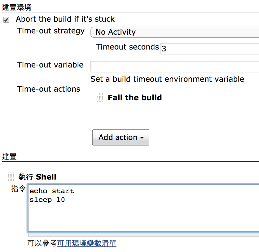The height and width of the screenshot is (252, 259).
Task: Click the Time-out actions label
Action: tap(49, 89)
